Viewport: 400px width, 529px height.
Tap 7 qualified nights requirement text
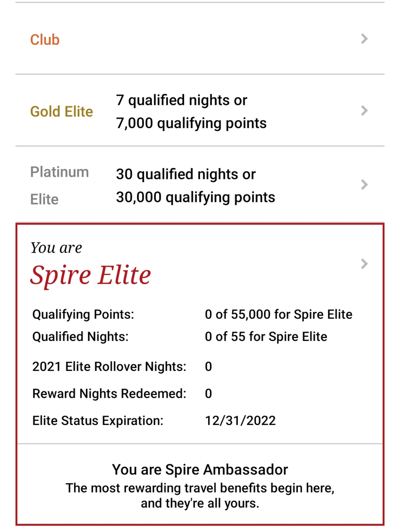click(x=182, y=100)
